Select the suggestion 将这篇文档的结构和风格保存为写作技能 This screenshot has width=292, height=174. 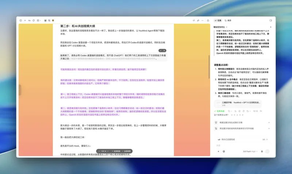pyautogui.click(x=242, y=128)
